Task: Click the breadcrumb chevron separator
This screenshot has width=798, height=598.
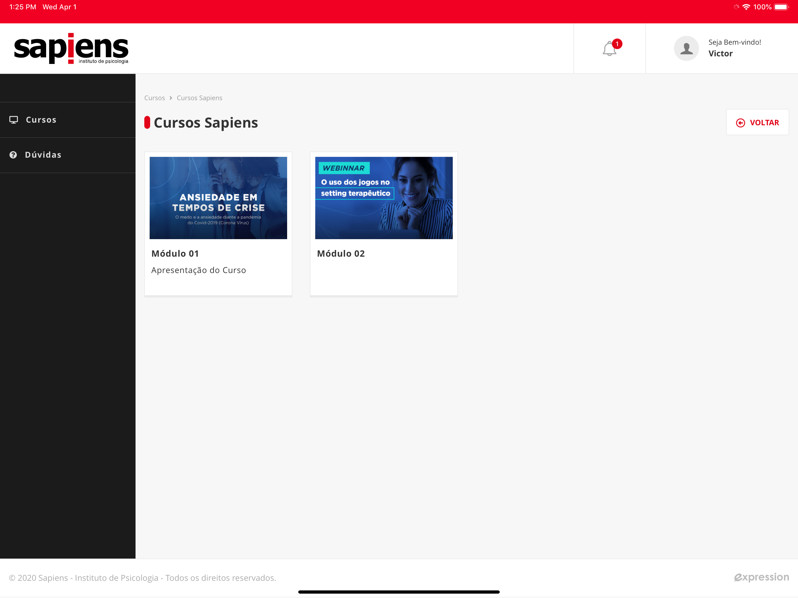Action: tap(171, 98)
